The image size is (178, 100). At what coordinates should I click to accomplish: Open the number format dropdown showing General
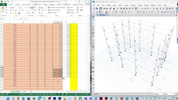click(x=46, y=7)
